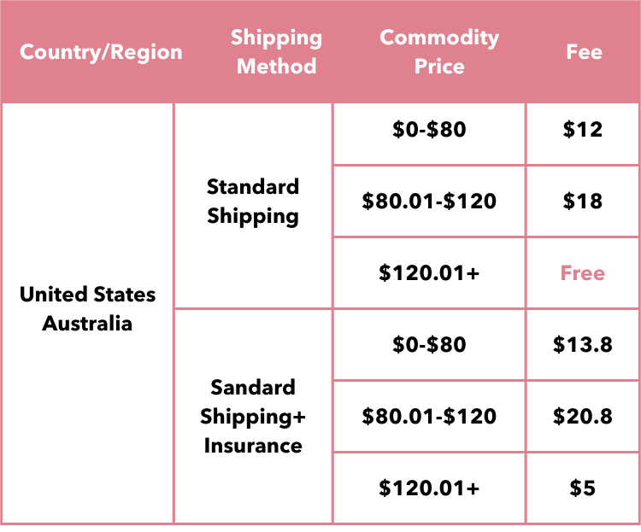The width and height of the screenshot is (641, 532).
Task: Click the $18 fee cell
Action: (x=583, y=201)
